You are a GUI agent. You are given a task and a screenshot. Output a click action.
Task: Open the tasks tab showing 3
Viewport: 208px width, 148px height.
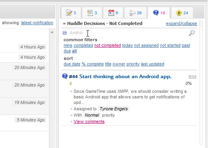[x=71, y=13]
